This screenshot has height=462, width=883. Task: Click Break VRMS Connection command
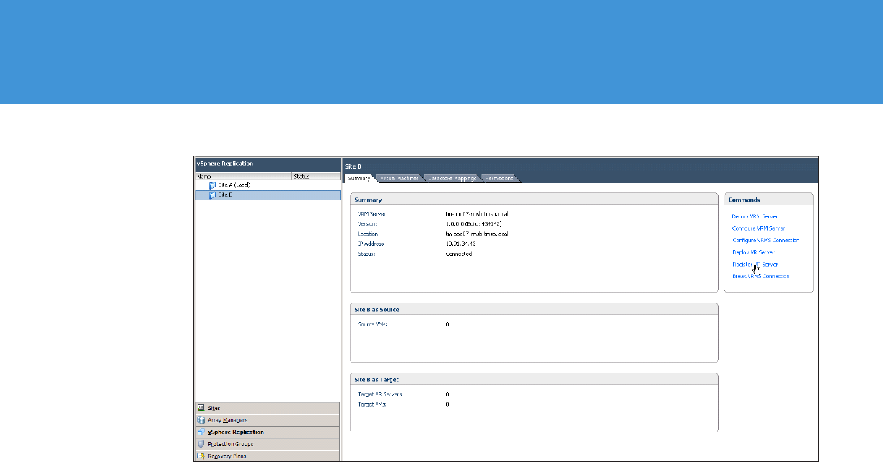[760, 277]
